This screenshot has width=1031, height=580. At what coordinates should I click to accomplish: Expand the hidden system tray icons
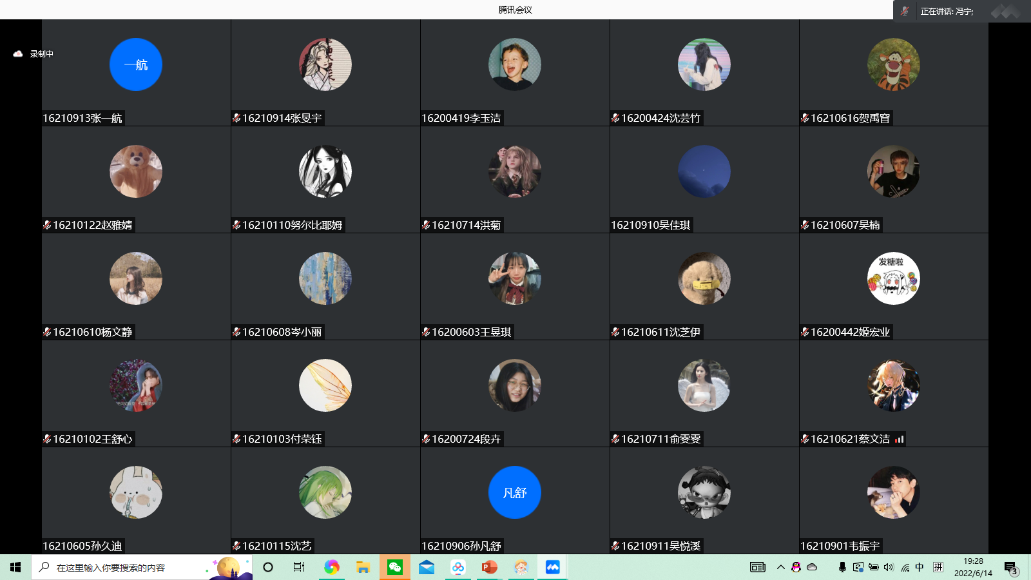(x=780, y=567)
